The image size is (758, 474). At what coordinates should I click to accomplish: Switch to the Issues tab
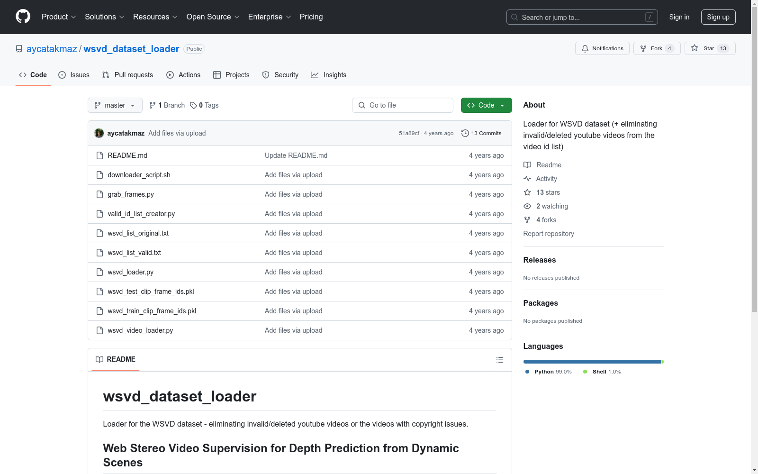coord(74,75)
